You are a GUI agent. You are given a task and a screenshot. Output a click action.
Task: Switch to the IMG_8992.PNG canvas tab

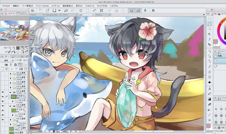click(54, 15)
